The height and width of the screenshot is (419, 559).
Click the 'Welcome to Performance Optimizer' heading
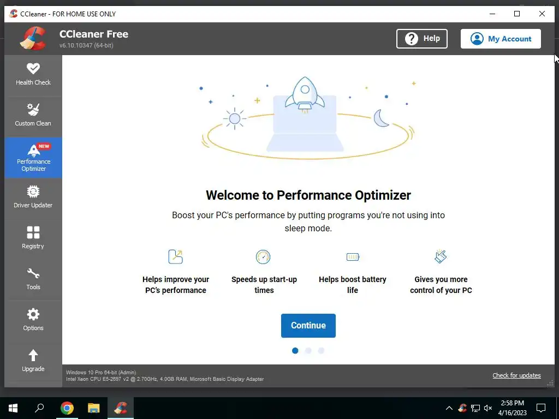tap(308, 195)
